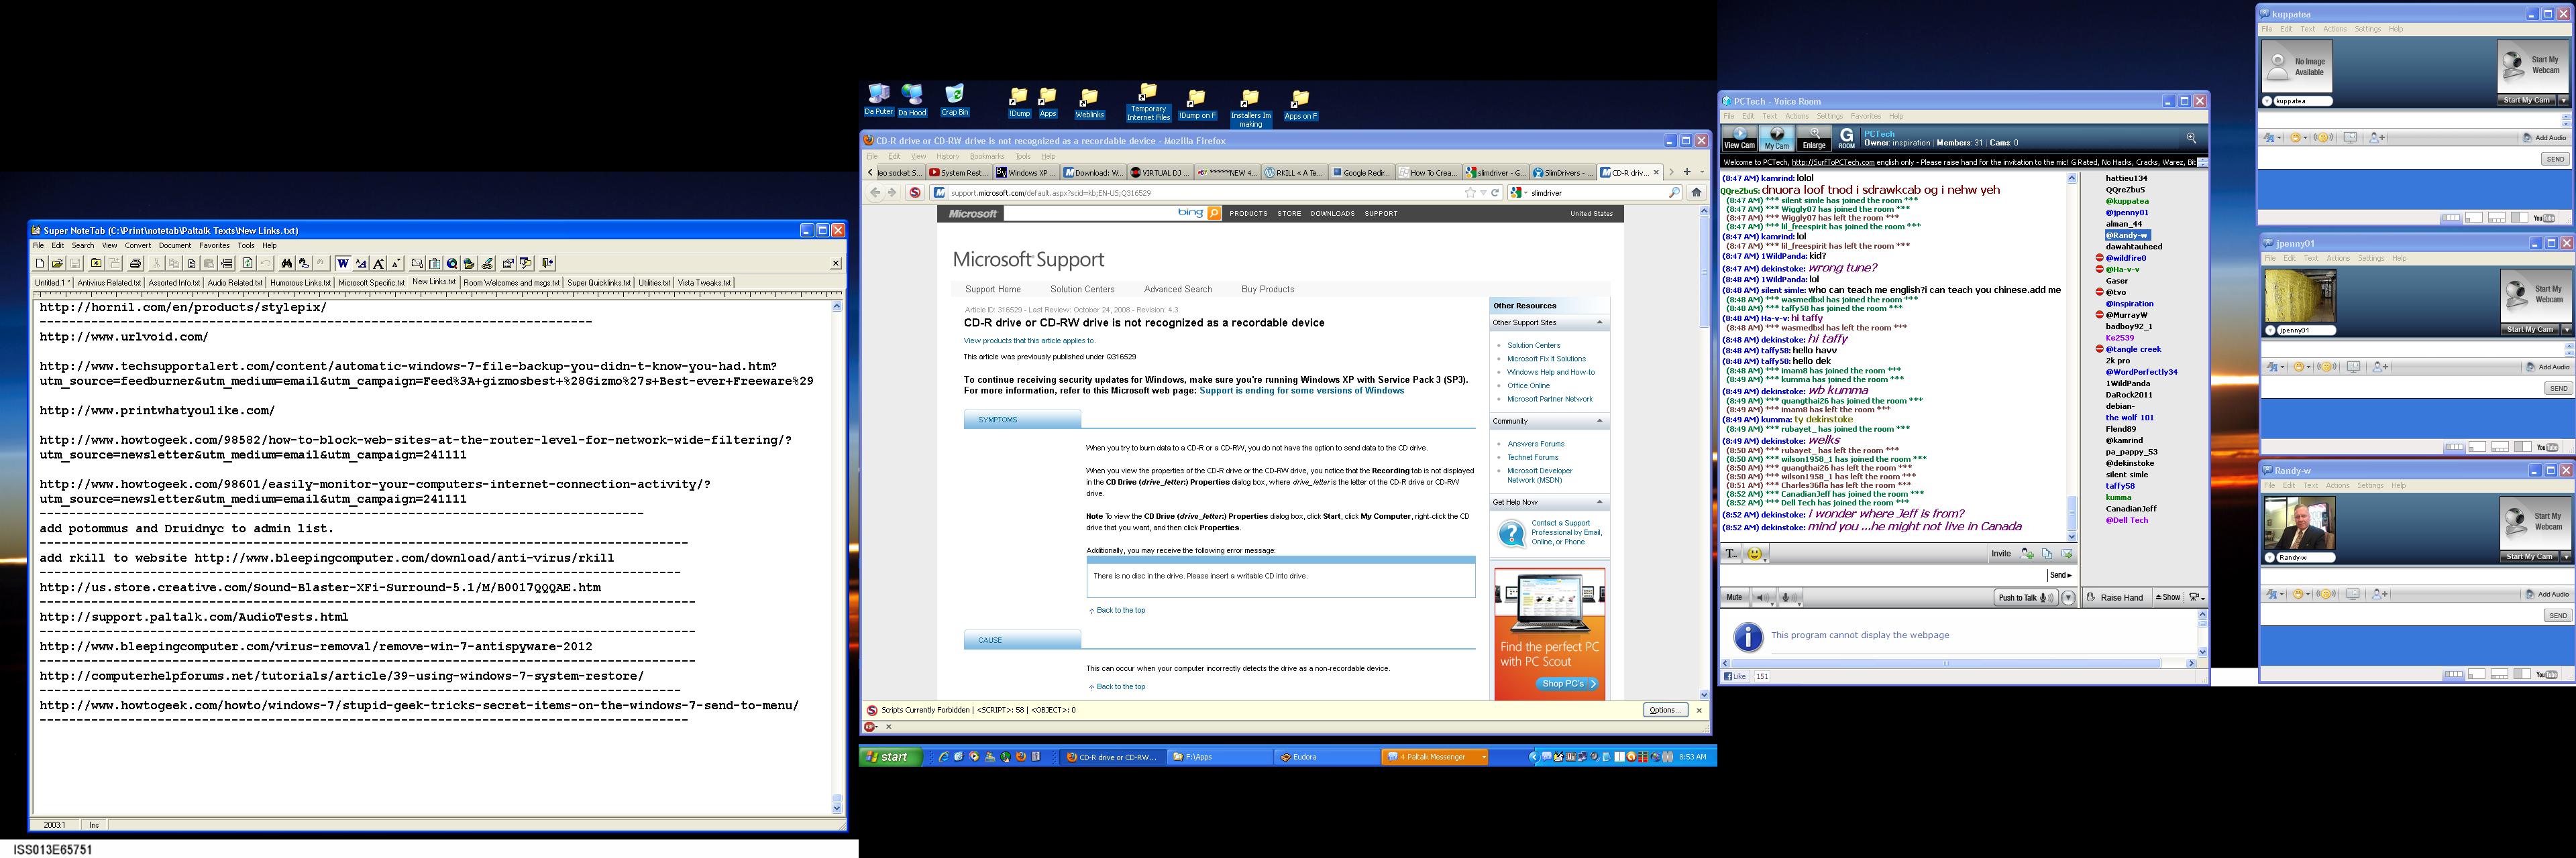Click View Cam button in PCTech room
The image size is (2576, 858).
(1740, 139)
